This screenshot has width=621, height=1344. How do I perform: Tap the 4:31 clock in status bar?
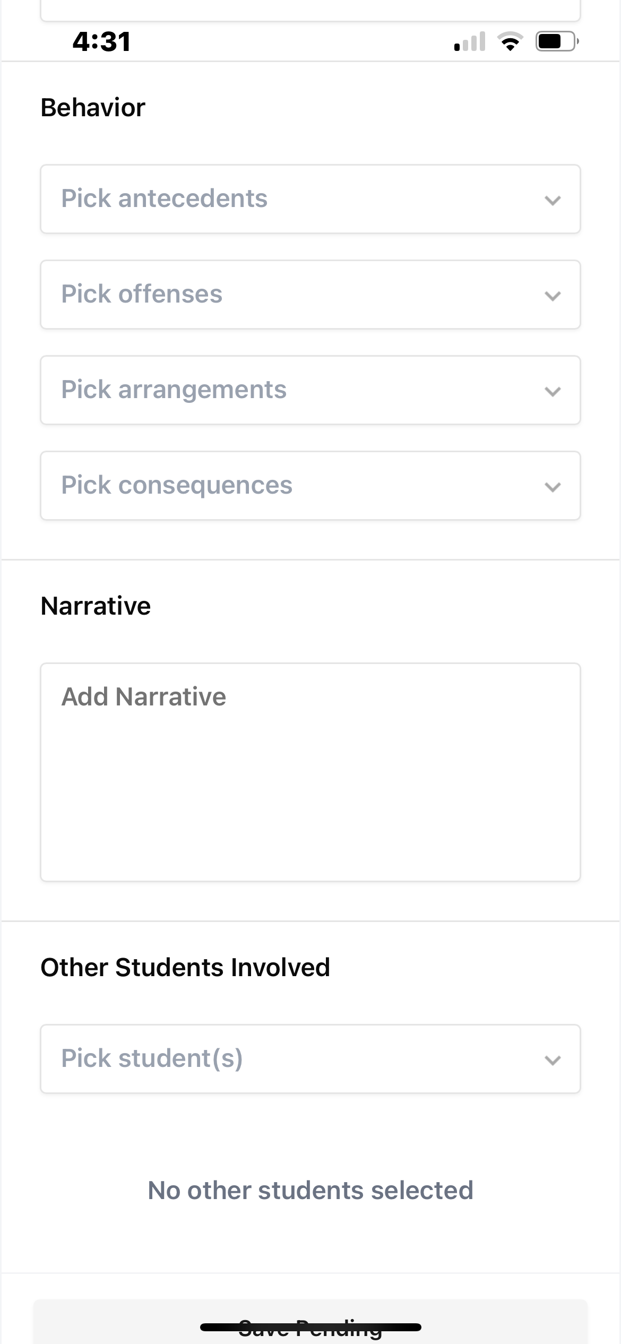click(x=101, y=41)
